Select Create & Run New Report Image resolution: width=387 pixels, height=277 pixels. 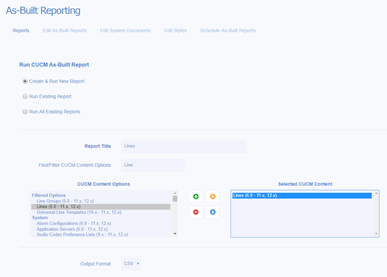[x=25, y=81]
